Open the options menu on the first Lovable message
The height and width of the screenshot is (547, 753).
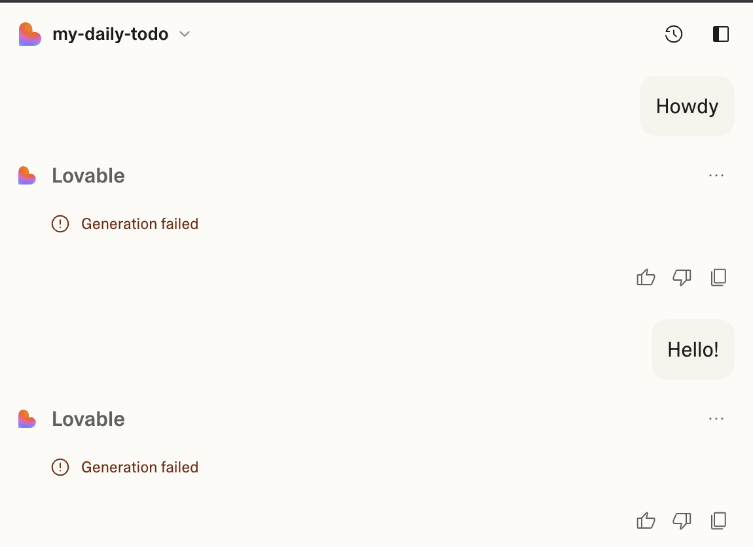coord(716,175)
